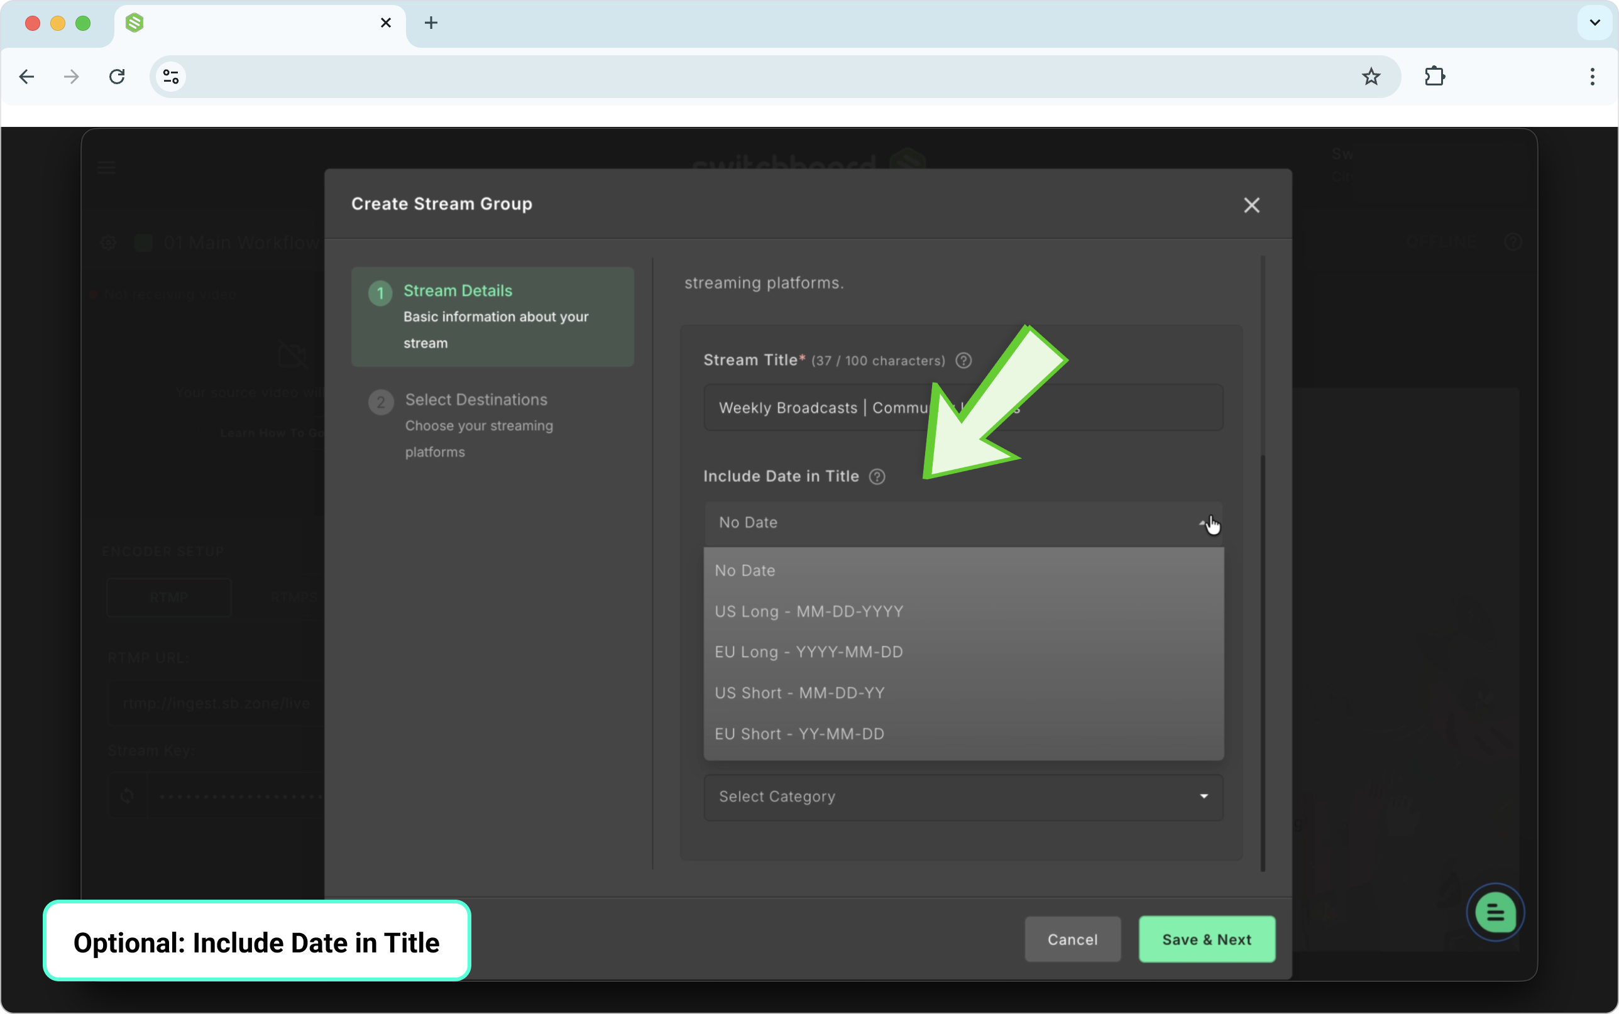1619x1014 pixels.
Task: Choose US Long - MM-DD-YYYY option
Action: click(963, 612)
